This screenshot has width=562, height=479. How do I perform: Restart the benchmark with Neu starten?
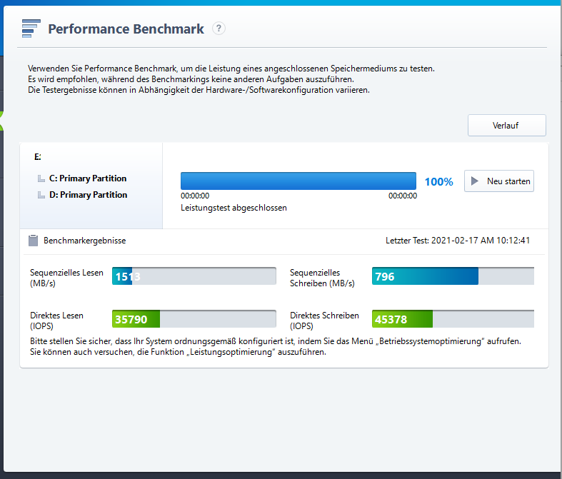click(x=499, y=181)
